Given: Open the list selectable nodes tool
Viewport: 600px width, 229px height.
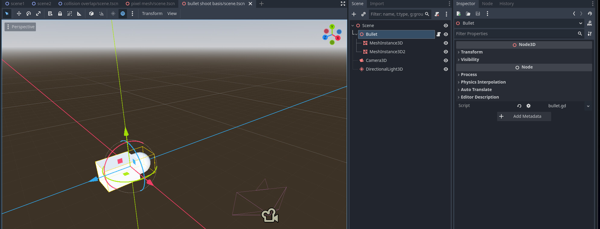Looking at the screenshot, I should coord(50,14).
